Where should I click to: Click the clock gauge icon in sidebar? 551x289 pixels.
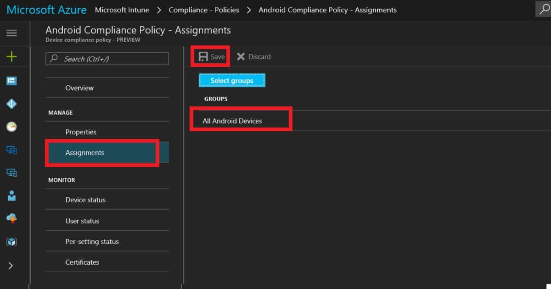(x=11, y=127)
